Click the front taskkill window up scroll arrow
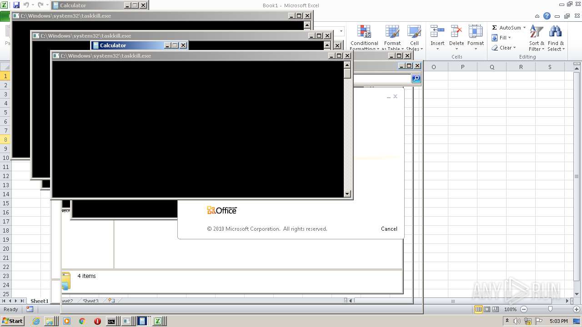Screen dimensions: 582x327 (347, 64)
